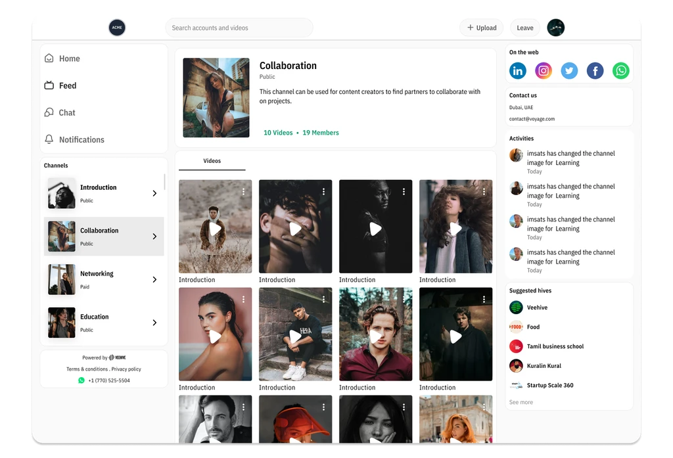Image resolution: width=673 pixels, height=458 pixels.
Task: Switch to the Videos tab
Action: pos(212,160)
